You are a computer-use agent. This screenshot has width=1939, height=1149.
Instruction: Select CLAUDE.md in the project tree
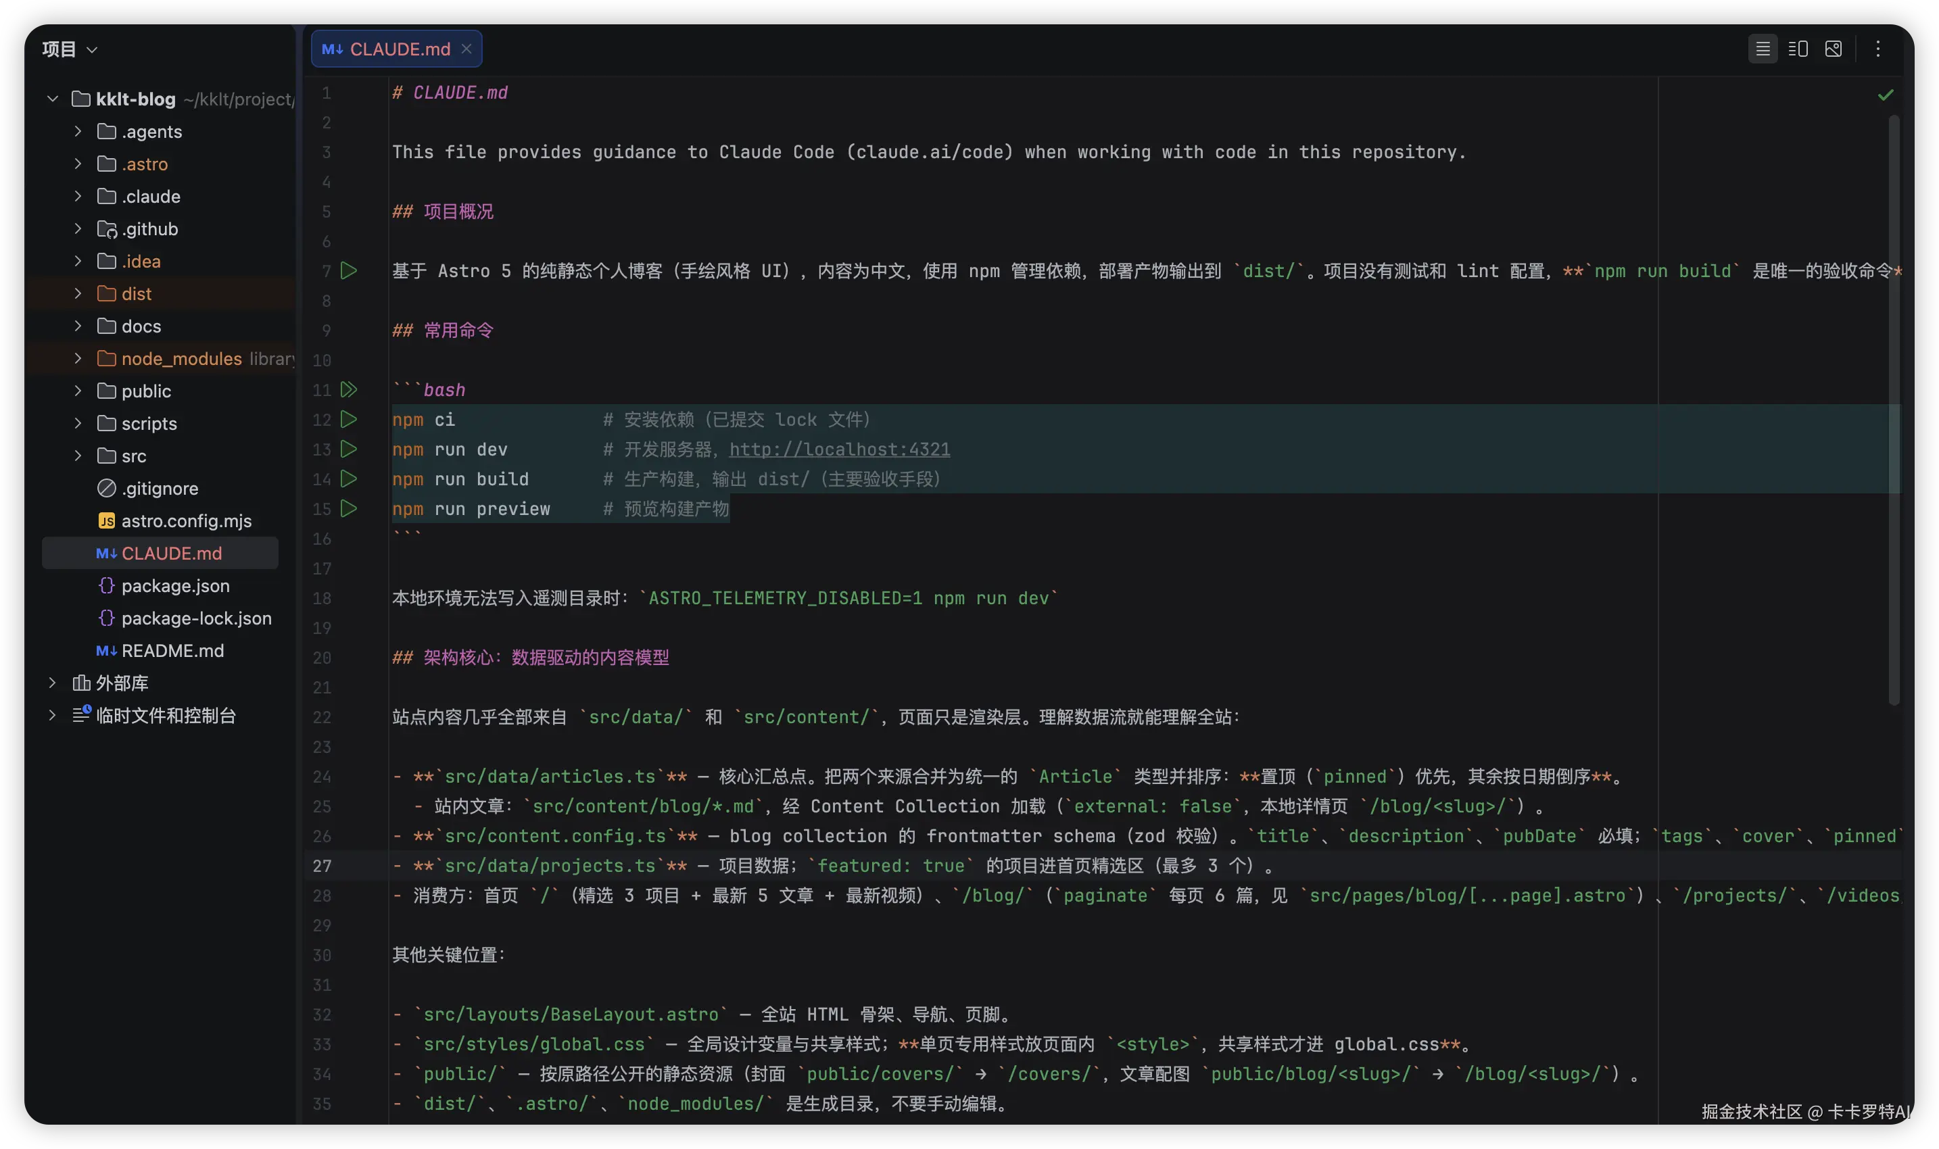[x=160, y=554]
